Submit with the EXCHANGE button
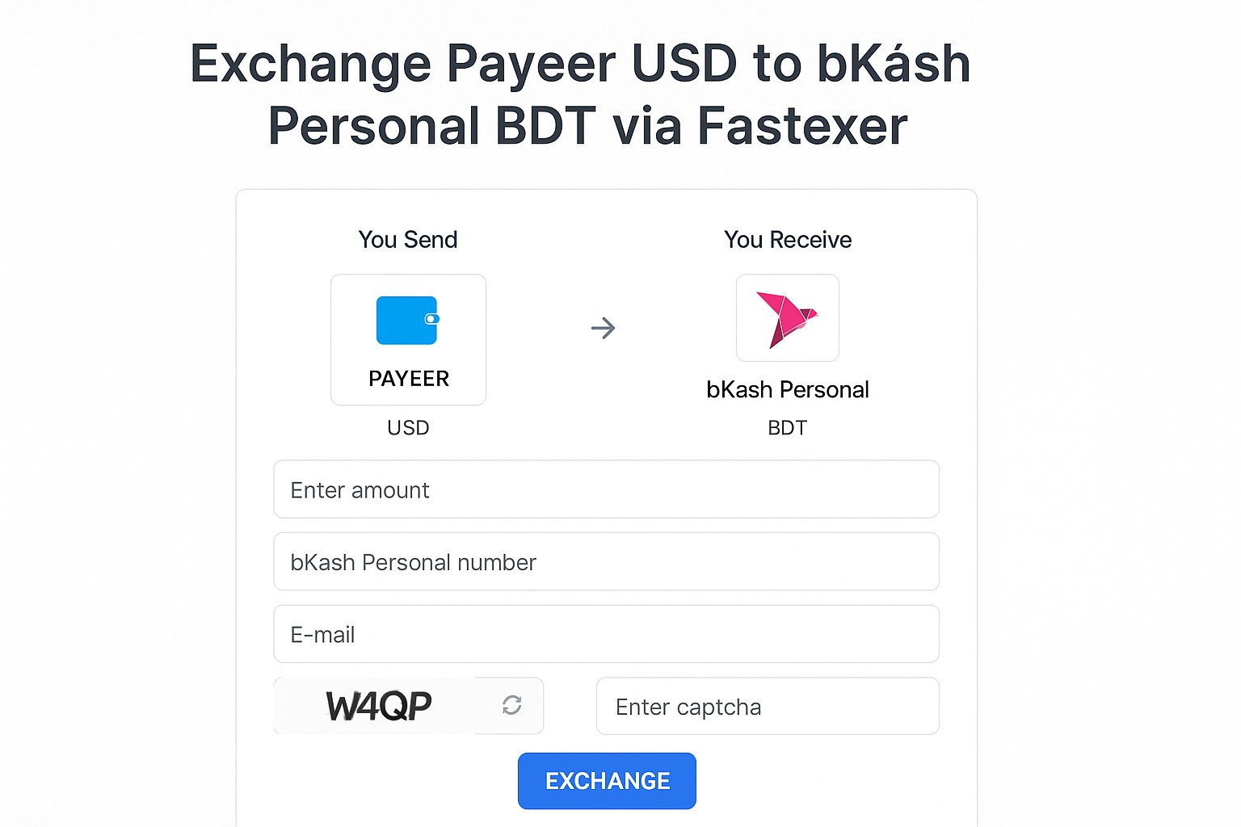 point(607,781)
